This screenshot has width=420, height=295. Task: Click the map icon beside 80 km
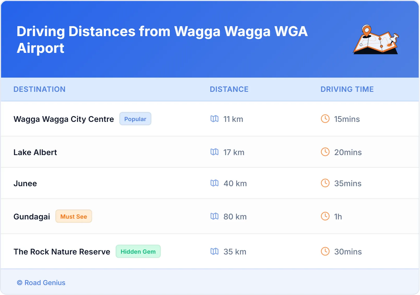214,216
